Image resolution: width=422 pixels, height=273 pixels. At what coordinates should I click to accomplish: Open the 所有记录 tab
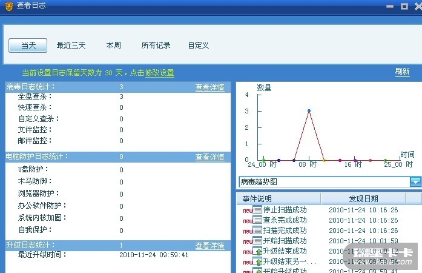pos(156,45)
